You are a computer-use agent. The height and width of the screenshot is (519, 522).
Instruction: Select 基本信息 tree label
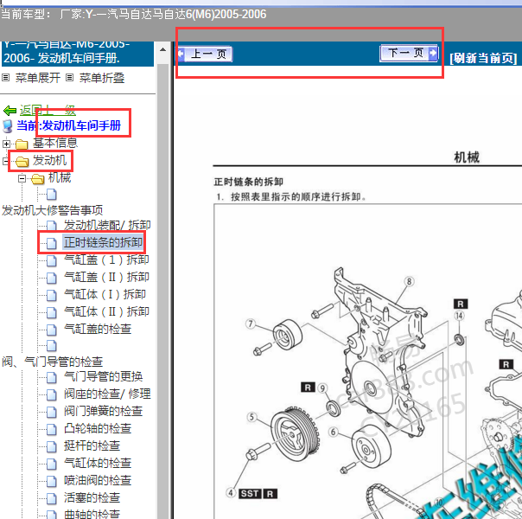55,143
